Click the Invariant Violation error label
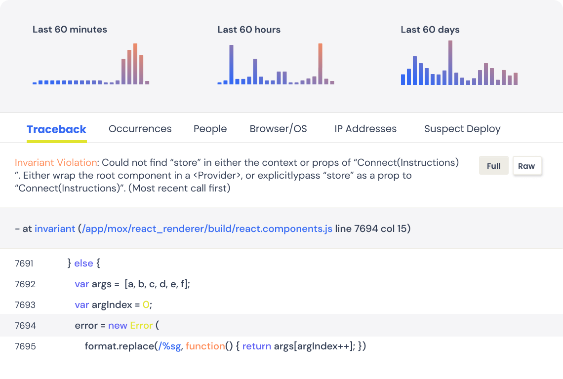The width and height of the screenshot is (563, 379). [x=55, y=162]
